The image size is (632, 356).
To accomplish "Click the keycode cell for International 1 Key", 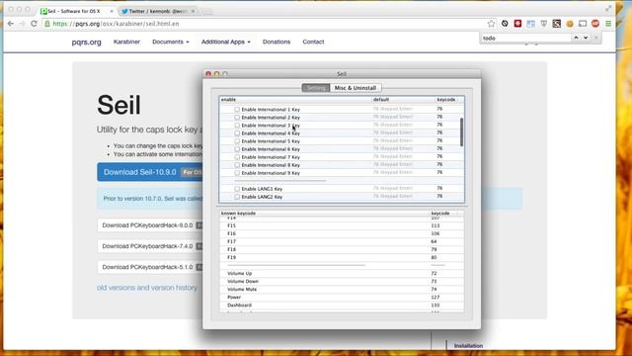I will pos(439,109).
